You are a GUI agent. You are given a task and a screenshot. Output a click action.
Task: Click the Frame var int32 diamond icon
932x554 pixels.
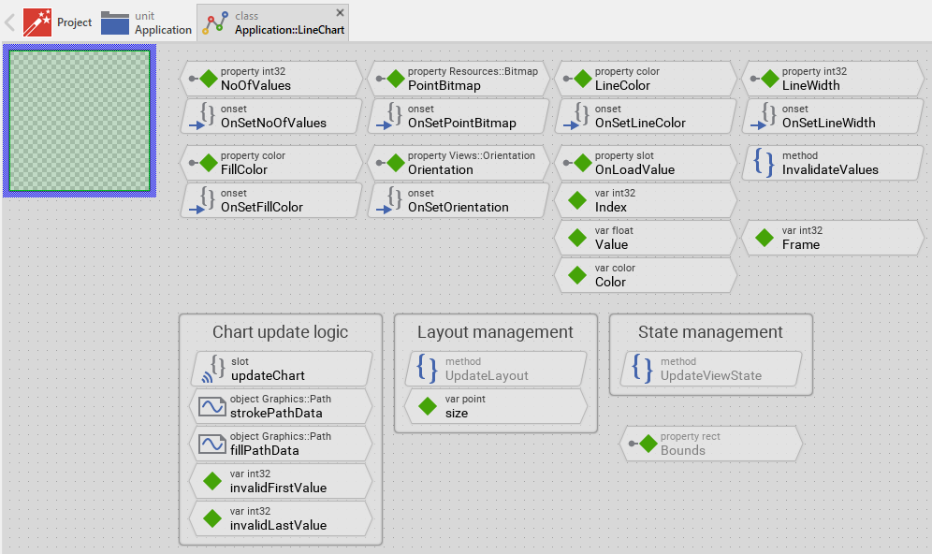pos(764,238)
